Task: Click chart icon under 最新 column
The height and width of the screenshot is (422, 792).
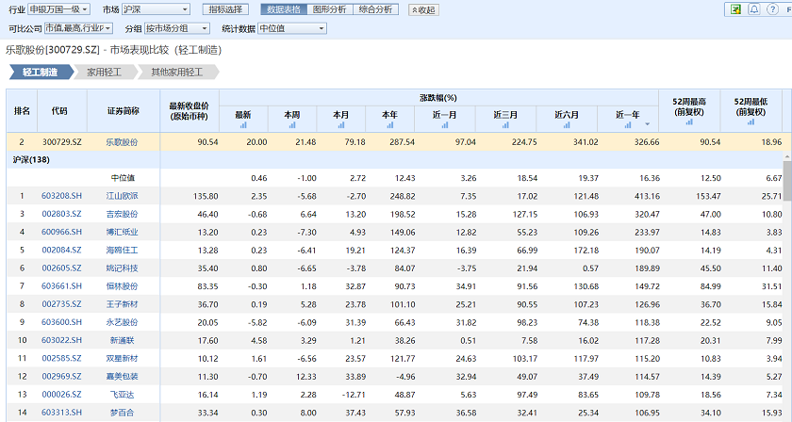Action: click(x=243, y=124)
